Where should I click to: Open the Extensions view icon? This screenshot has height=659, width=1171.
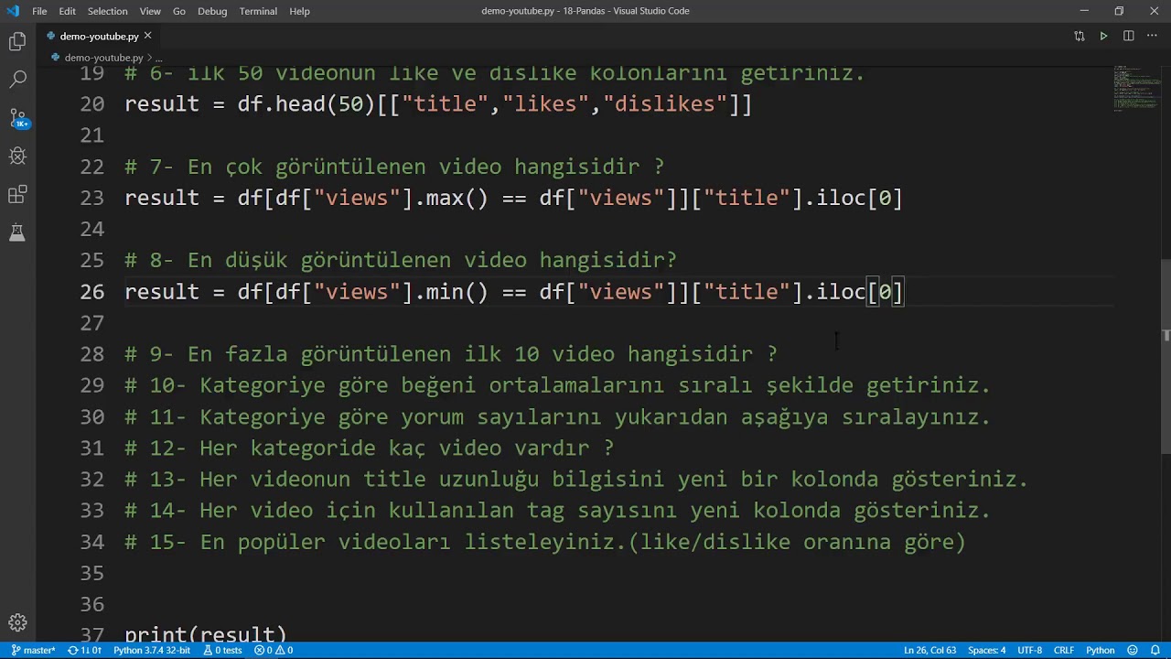[17, 195]
